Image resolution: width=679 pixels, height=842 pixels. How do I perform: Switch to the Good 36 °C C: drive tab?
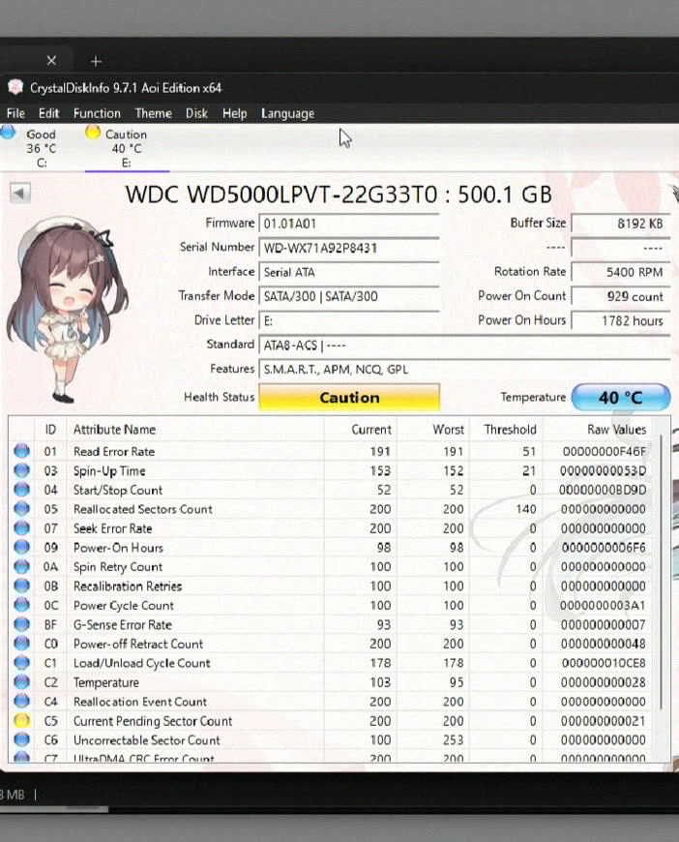tap(39, 148)
